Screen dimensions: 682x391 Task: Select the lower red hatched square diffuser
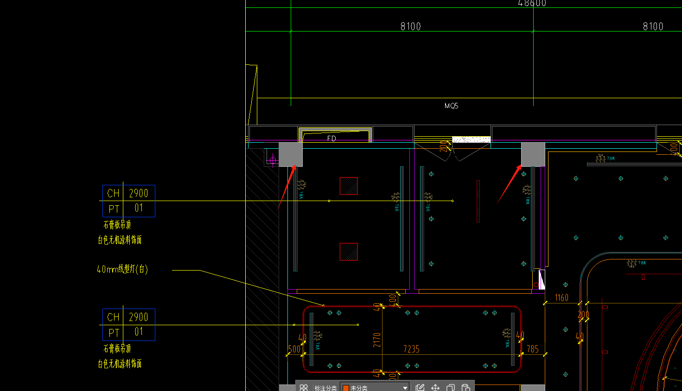(x=349, y=252)
